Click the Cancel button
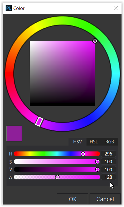 click(105, 199)
